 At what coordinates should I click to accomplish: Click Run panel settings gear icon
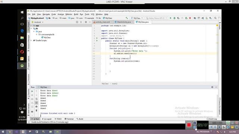click(x=212, y=87)
